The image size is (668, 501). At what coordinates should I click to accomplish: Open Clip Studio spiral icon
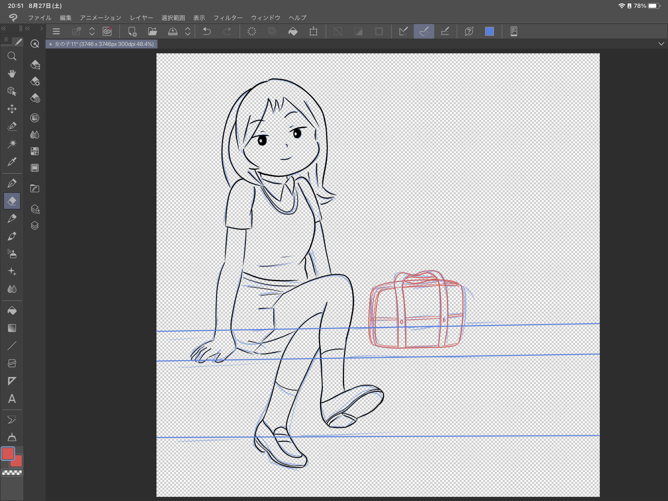(107, 32)
